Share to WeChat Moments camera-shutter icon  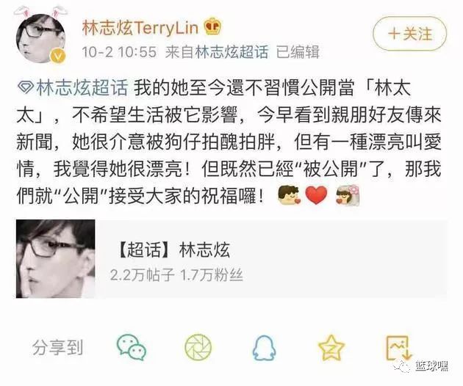(198, 347)
